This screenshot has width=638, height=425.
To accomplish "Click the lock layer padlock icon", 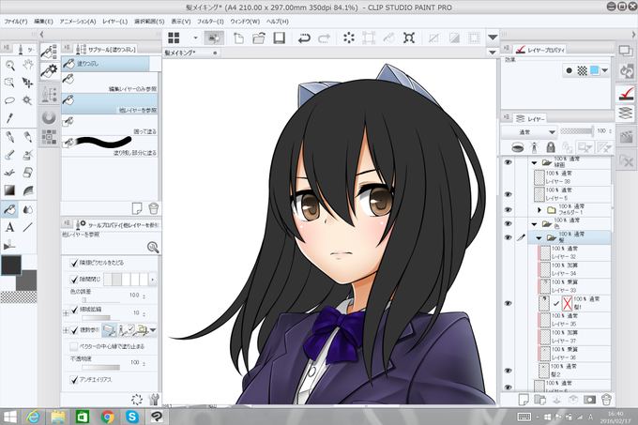I will pyautogui.click(x=551, y=147).
